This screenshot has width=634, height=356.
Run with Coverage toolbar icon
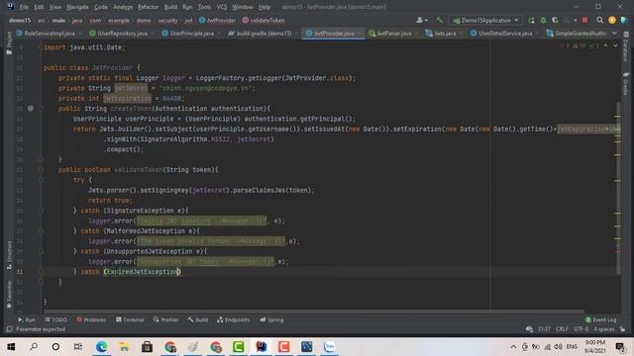point(555,20)
